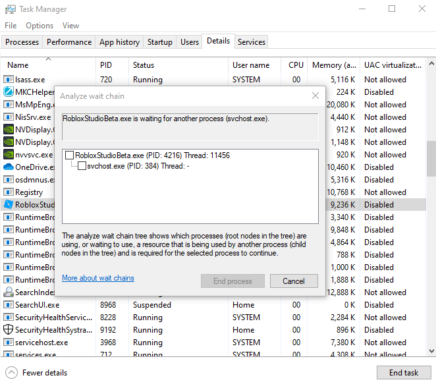Click the SecurityHealthSystray shield icon
The height and width of the screenshot is (388, 436).
9,329
